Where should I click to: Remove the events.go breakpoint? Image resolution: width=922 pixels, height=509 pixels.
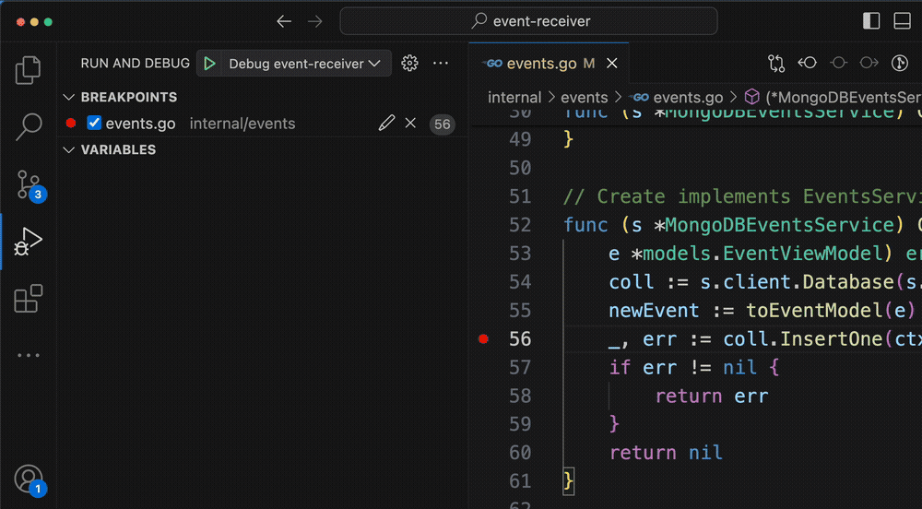point(410,123)
